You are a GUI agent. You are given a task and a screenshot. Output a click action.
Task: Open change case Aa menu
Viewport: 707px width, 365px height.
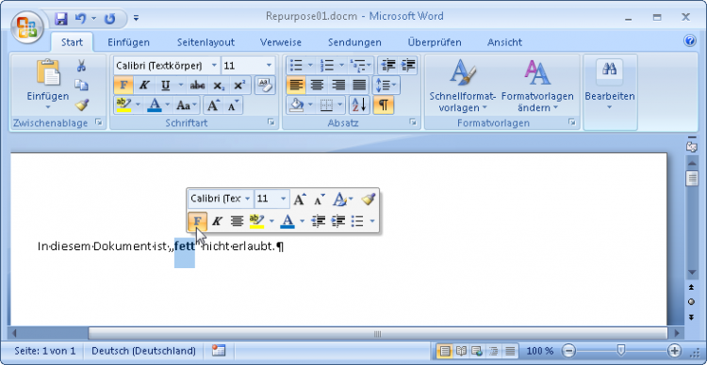[x=187, y=105]
